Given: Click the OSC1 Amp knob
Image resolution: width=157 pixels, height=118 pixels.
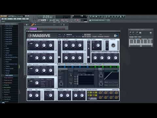Looking at the screenshot, I should [50, 45].
